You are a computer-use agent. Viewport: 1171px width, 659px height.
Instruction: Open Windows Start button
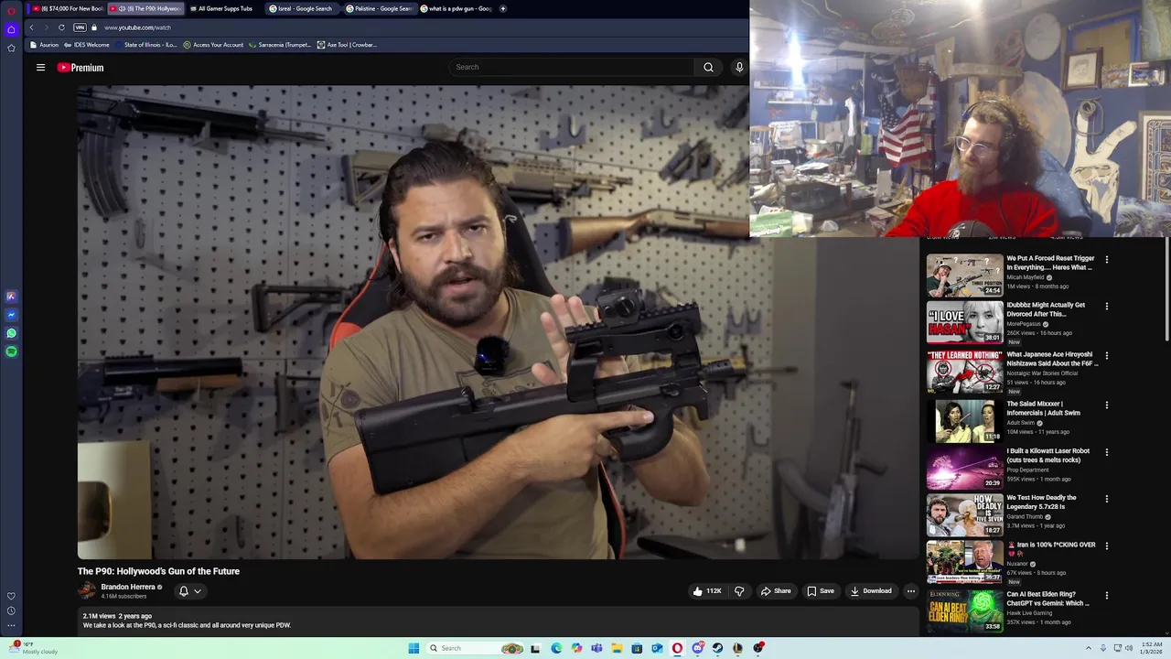(x=414, y=648)
